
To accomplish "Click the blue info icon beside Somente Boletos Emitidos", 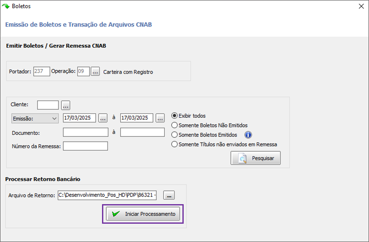I will pyautogui.click(x=248, y=135).
